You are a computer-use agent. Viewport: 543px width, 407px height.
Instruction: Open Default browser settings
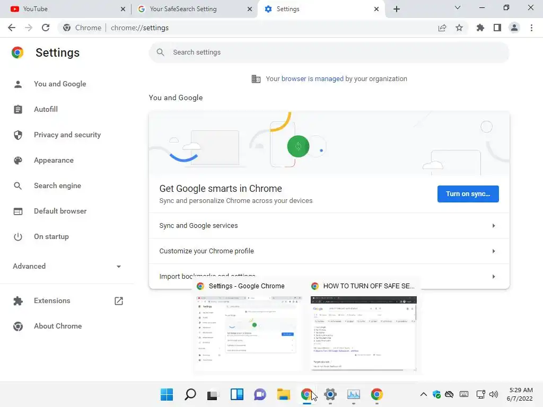(60, 211)
